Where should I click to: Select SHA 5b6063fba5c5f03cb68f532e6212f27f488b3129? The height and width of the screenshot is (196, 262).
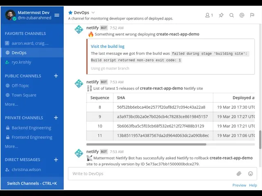[160, 126]
